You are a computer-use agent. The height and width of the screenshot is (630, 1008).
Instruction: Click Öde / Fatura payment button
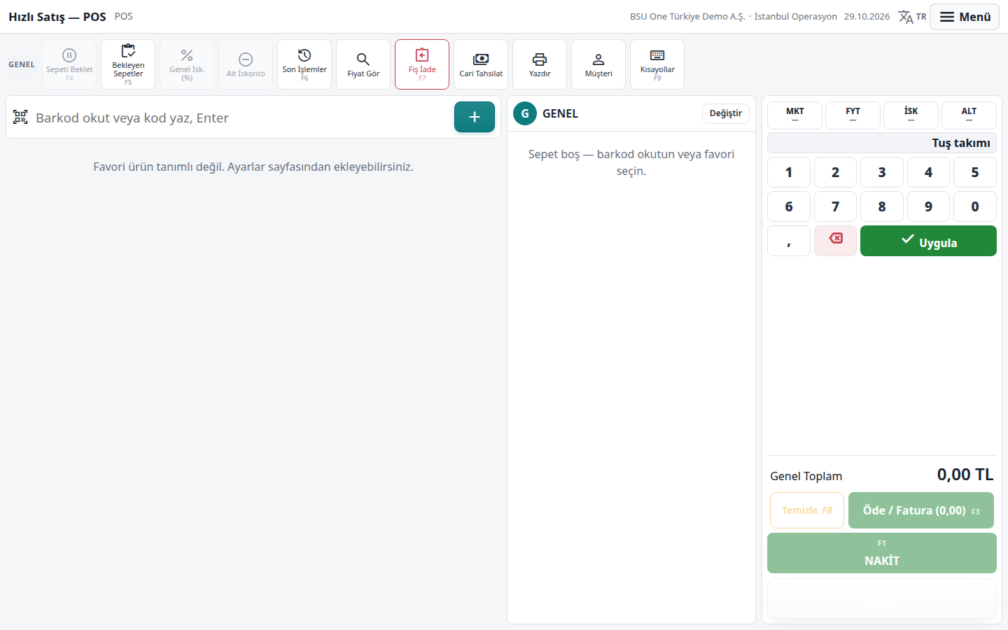coord(921,510)
